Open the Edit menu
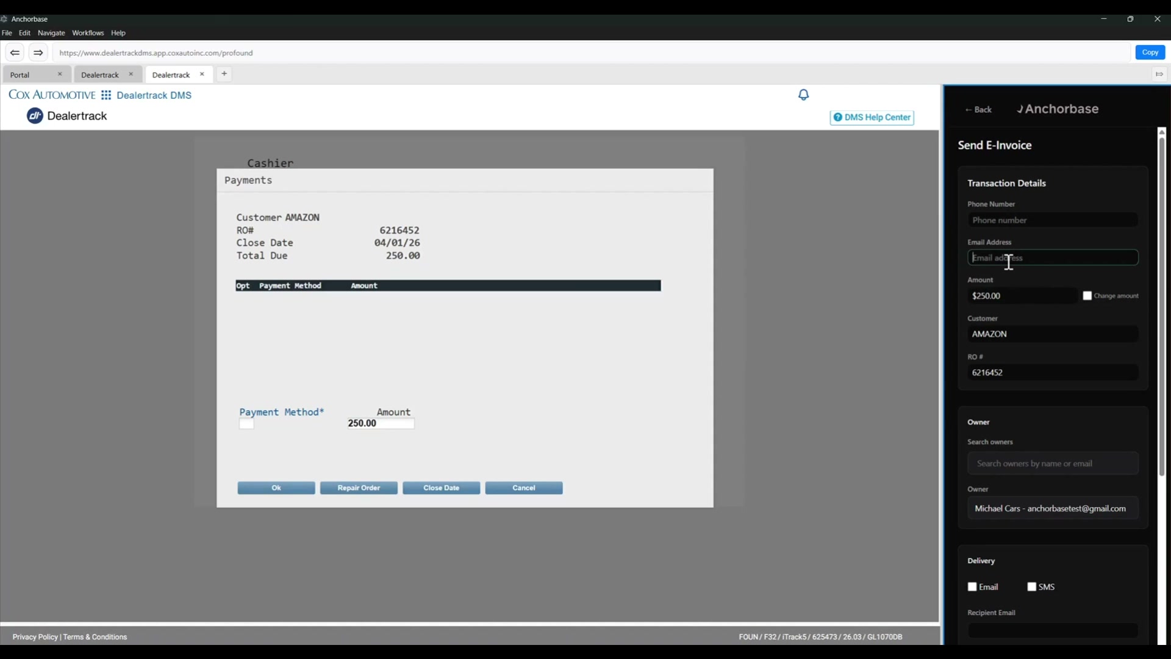 tap(24, 33)
